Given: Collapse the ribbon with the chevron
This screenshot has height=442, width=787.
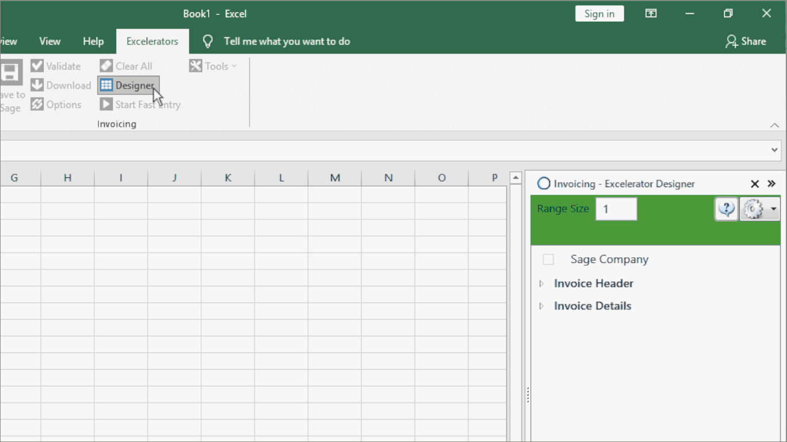Looking at the screenshot, I should click(x=774, y=125).
